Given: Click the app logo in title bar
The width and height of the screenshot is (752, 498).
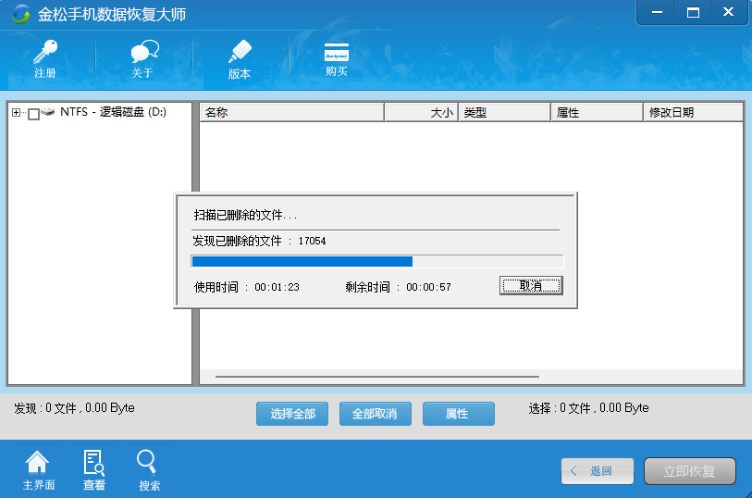Looking at the screenshot, I should pyautogui.click(x=20, y=14).
